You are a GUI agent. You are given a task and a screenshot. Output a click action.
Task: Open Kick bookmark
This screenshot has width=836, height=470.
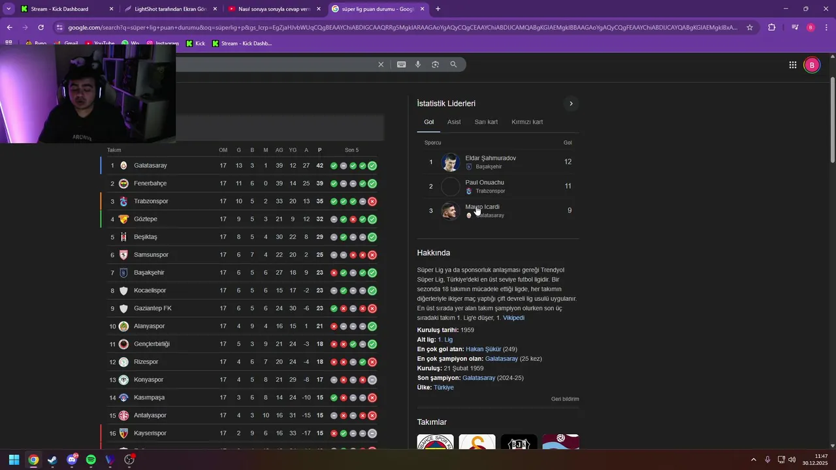(x=195, y=44)
